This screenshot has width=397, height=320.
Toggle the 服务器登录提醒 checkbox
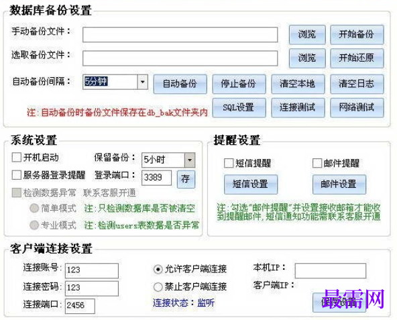click(x=17, y=175)
